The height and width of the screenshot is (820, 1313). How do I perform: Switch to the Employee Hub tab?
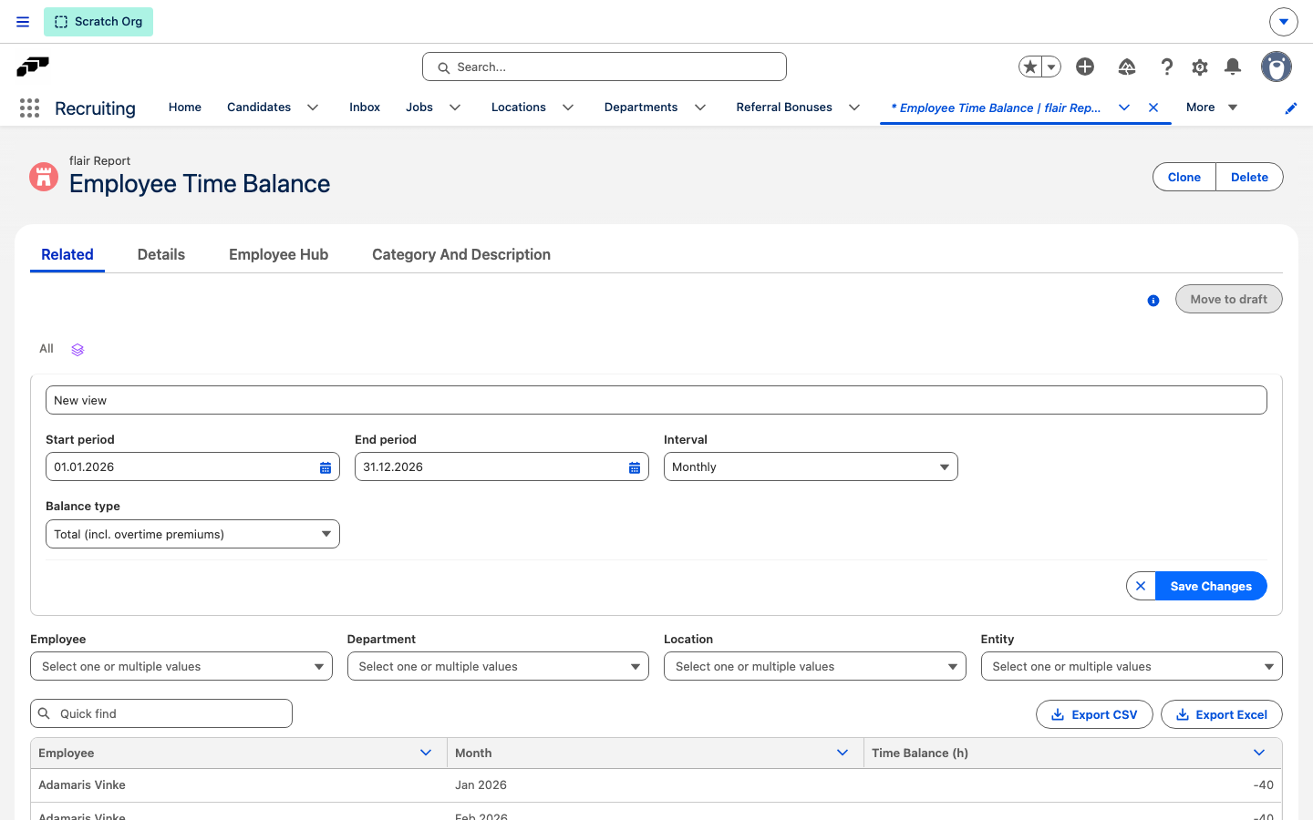pos(278,255)
